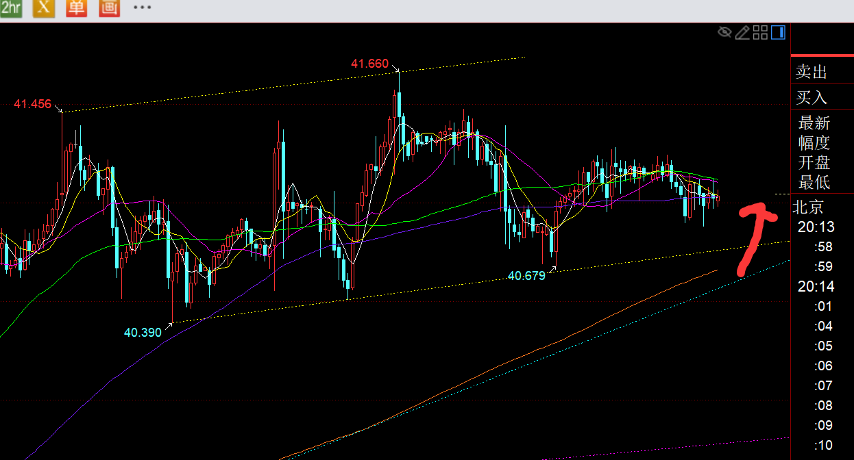The image size is (854, 460).
Task: Click the 北京 time column header
Action: (x=808, y=207)
